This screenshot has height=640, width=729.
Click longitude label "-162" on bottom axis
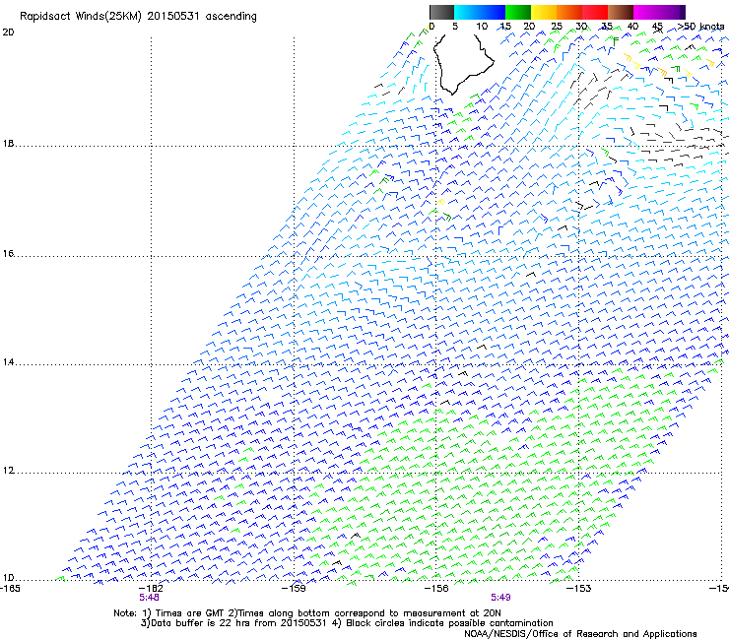[151, 589]
